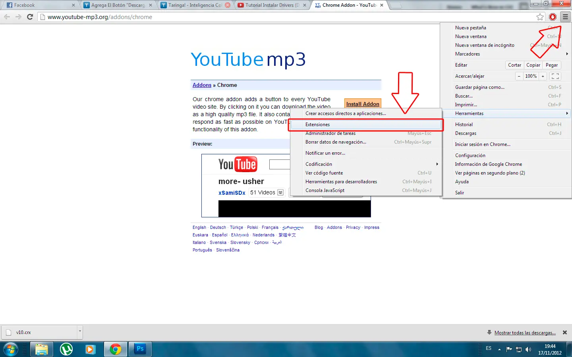Open the Privacy footer link
The width and height of the screenshot is (572, 357).
coord(353,227)
